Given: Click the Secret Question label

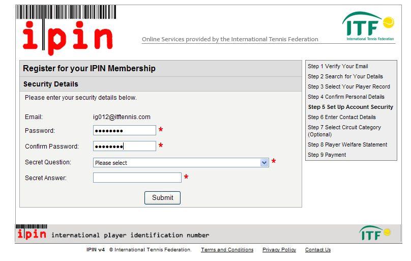Looking at the screenshot, I should tap(48, 162).
